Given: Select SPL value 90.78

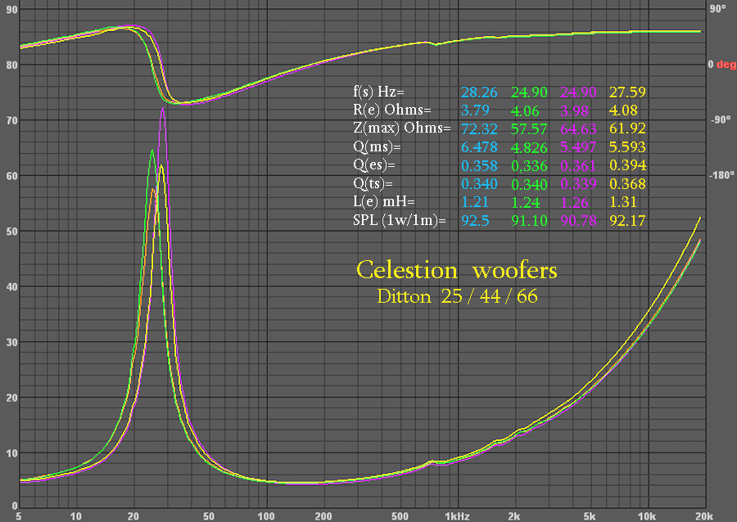Looking at the screenshot, I should coord(578,221).
